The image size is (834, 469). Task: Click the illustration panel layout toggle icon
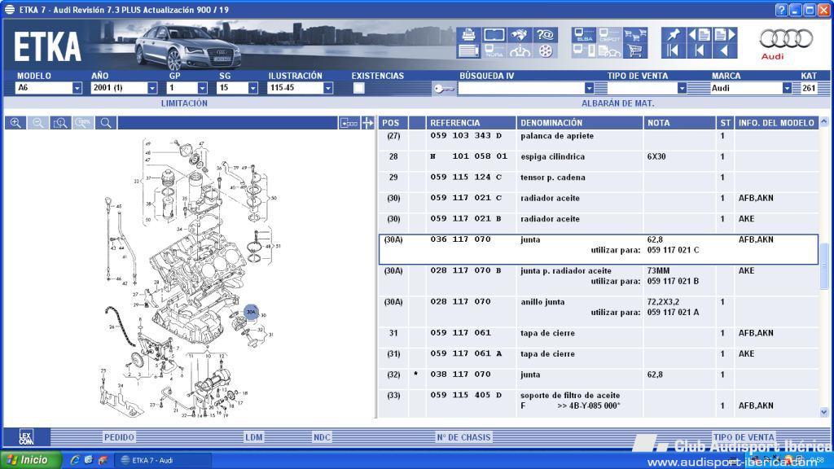(349, 124)
